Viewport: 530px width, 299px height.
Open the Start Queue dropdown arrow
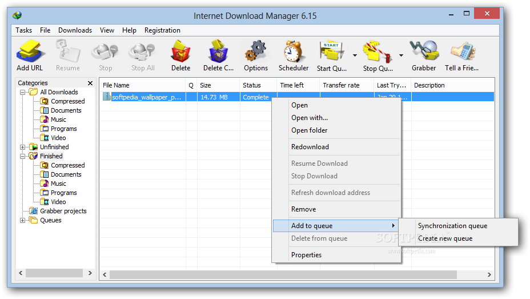pyautogui.click(x=355, y=55)
